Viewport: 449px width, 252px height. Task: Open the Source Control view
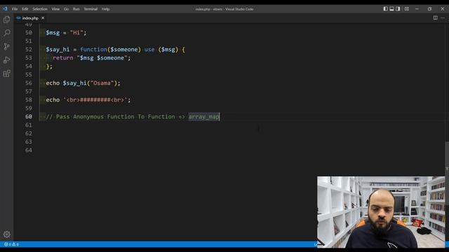[6, 46]
